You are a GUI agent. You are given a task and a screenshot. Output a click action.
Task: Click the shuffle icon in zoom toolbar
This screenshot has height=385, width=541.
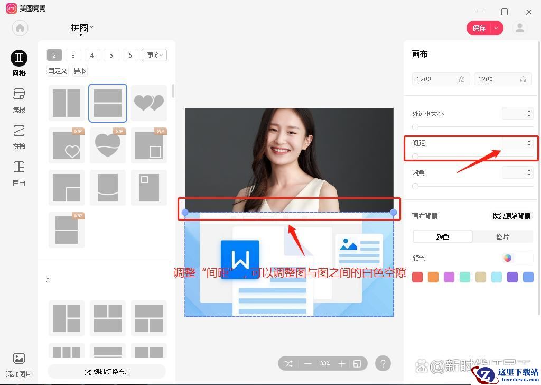[x=288, y=364]
